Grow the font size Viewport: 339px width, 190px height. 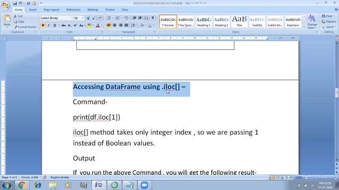(88, 18)
